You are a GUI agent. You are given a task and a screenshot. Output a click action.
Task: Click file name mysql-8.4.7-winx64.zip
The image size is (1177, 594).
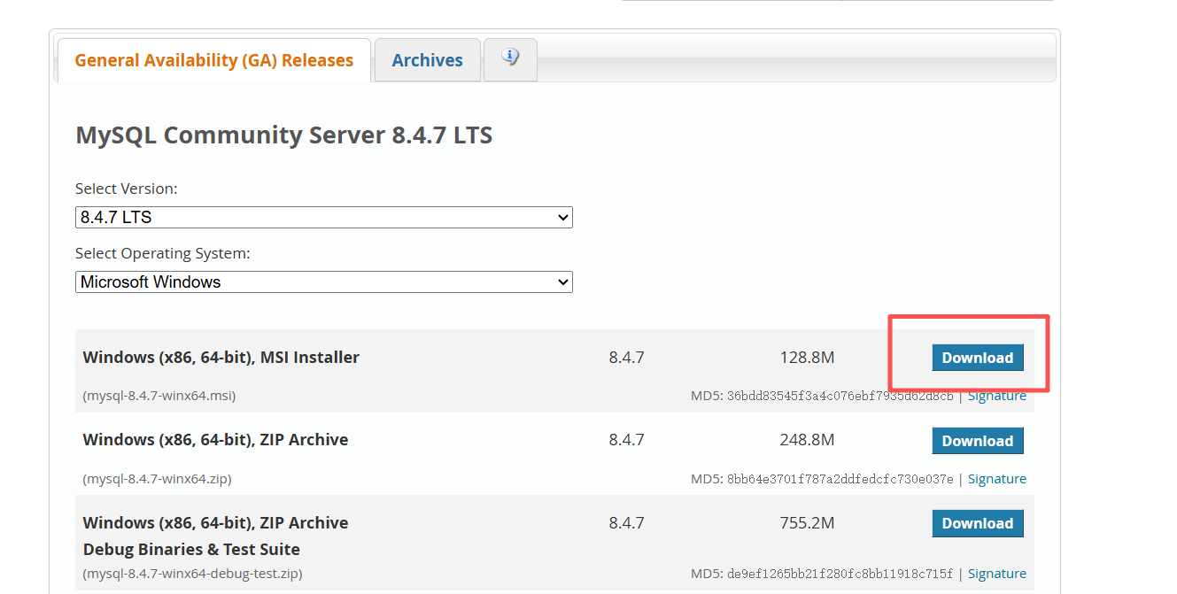click(157, 479)
